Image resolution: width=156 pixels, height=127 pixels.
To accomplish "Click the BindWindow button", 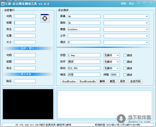I will click(x=69, y=81).
